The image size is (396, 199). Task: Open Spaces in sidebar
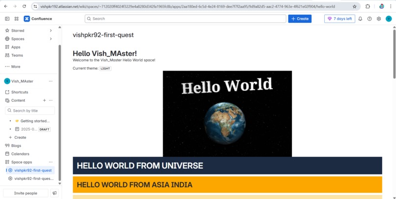point(18,39)
